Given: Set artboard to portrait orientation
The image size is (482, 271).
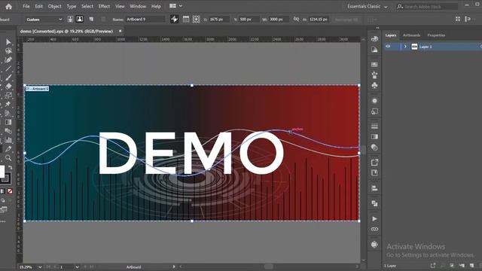Looking at the screenshot, I should point(70,19).
